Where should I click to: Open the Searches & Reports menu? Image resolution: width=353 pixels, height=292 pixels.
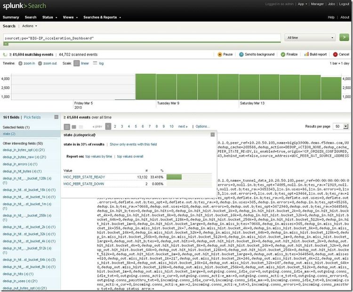coord(101,17)
